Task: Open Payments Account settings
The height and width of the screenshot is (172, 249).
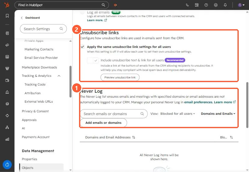Action: (x=35, y=137)
